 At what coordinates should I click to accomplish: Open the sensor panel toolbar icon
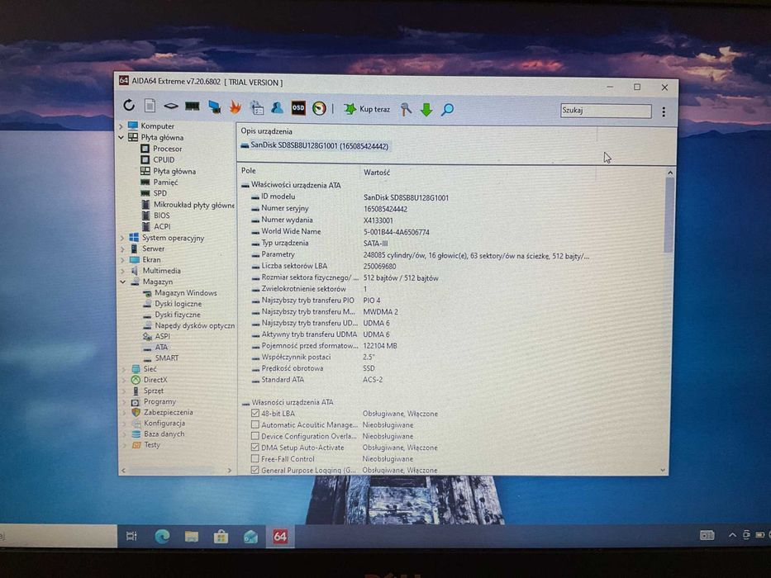pyautogui.click(x=257, y=107)
